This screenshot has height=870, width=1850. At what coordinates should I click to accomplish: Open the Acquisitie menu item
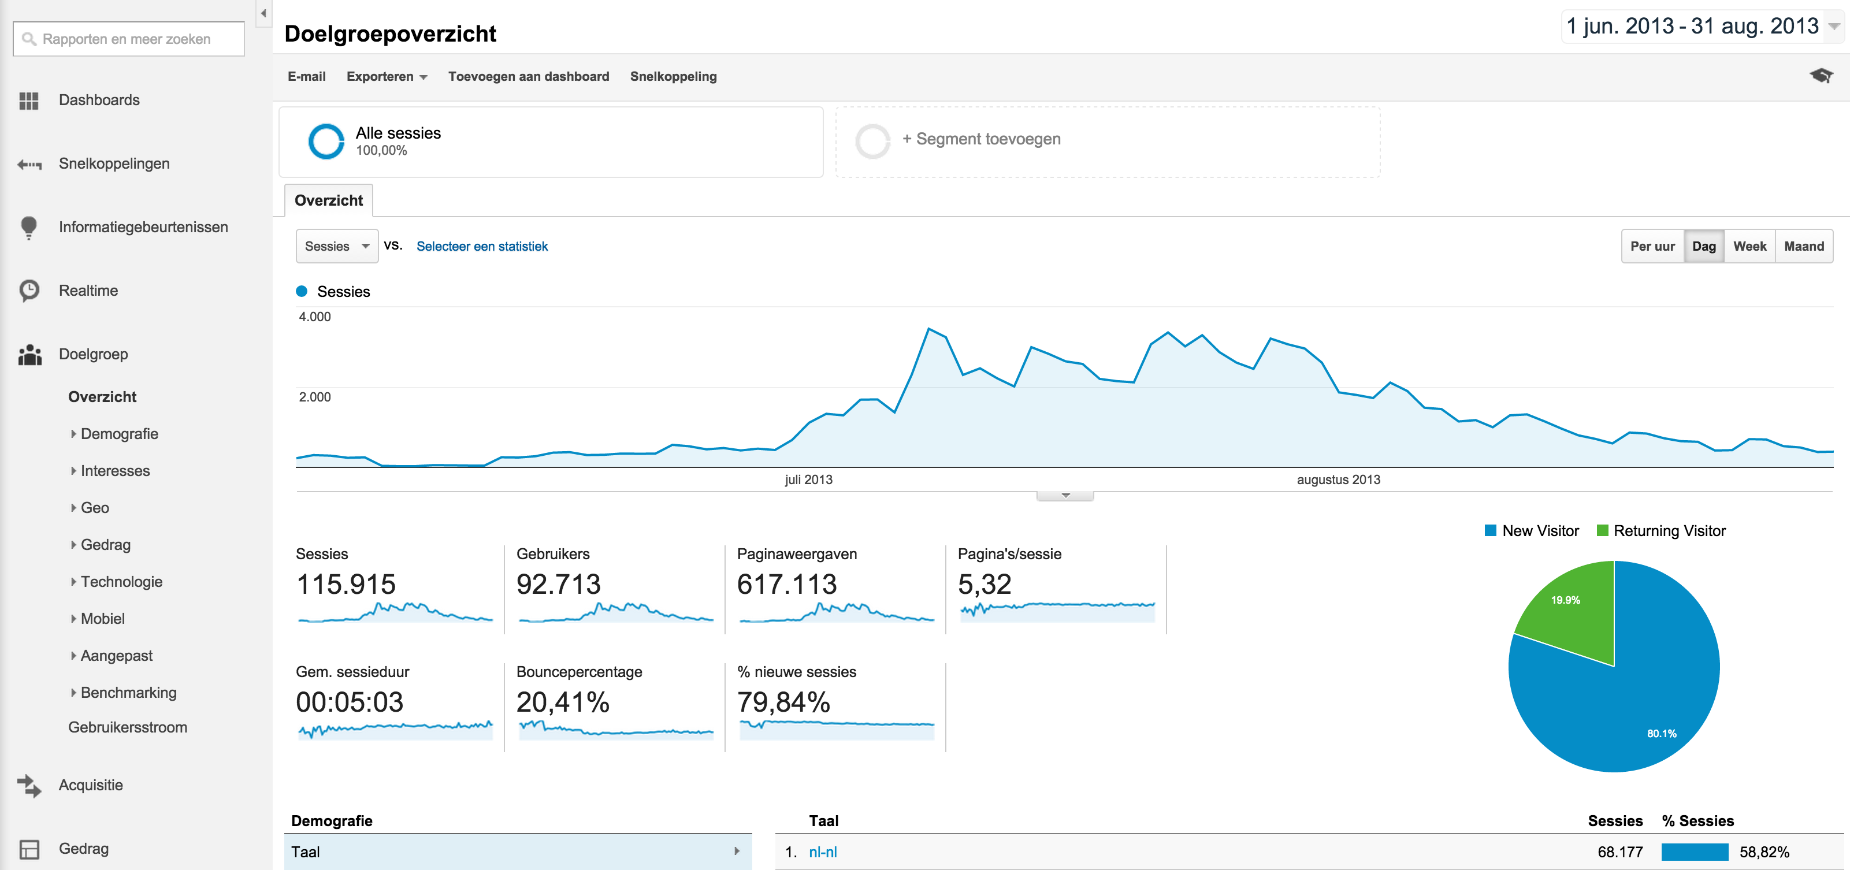coord(91,785)
